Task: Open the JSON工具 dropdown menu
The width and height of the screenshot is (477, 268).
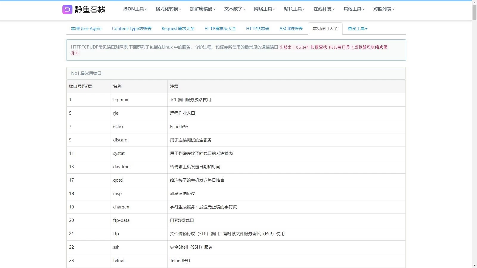Action: coord(134,9)
